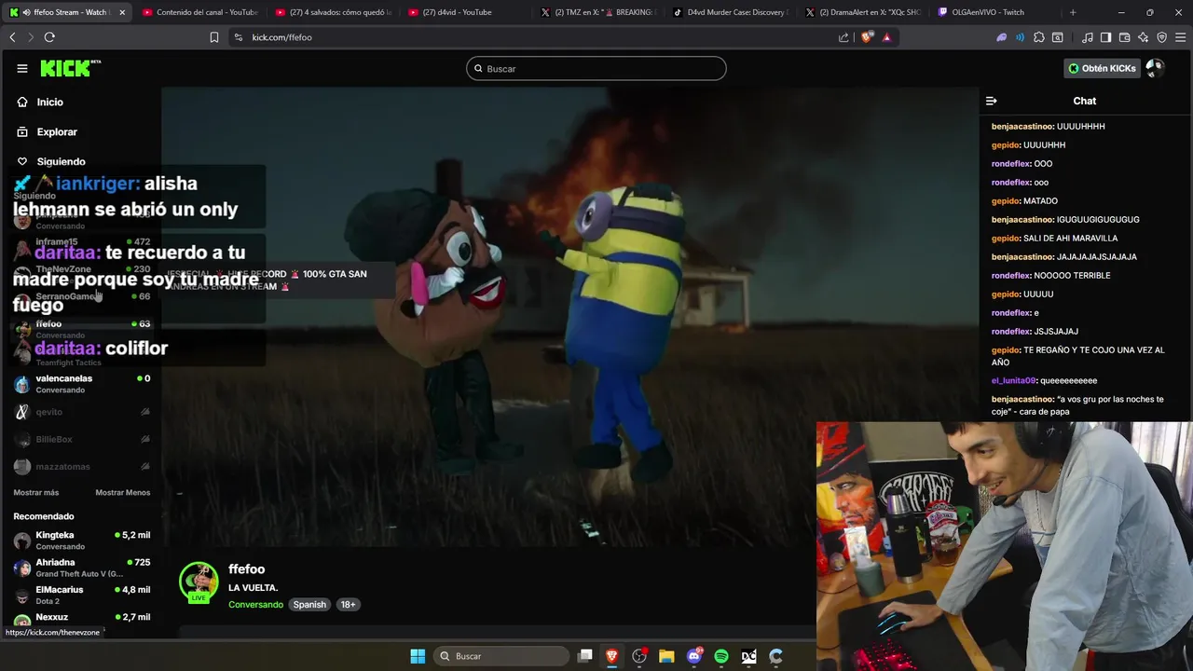Click the webcam overlay of the streamer
Screen dimensions: 1193x671
click(x=1005, y=546)
